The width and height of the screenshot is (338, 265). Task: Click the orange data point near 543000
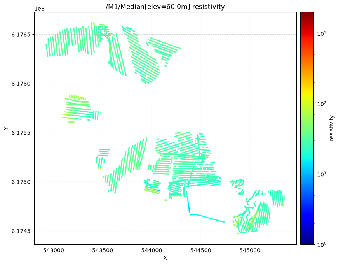(x=52, y=51)
